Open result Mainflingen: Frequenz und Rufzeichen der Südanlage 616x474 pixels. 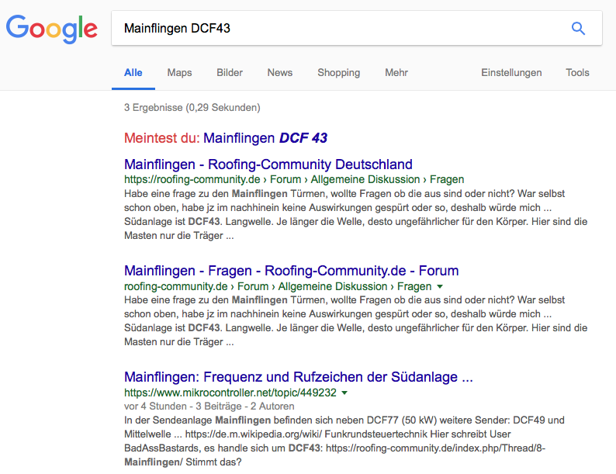pyautogui.click(x=299, y=377)
